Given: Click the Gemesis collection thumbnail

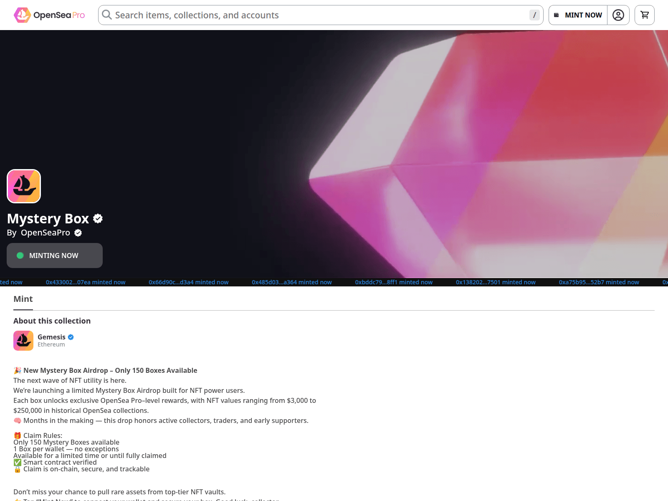Looking at the screenshot, I should point(23,341).
